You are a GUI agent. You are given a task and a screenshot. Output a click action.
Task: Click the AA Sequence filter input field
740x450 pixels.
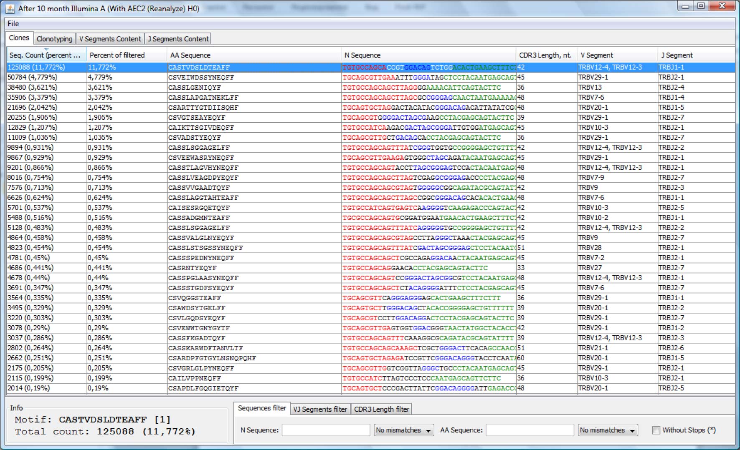[x=530, y=430]
